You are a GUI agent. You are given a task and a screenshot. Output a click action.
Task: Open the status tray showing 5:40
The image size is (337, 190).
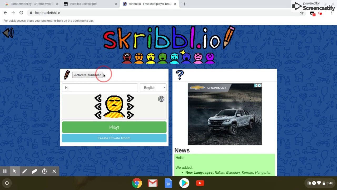click(320, 183)
